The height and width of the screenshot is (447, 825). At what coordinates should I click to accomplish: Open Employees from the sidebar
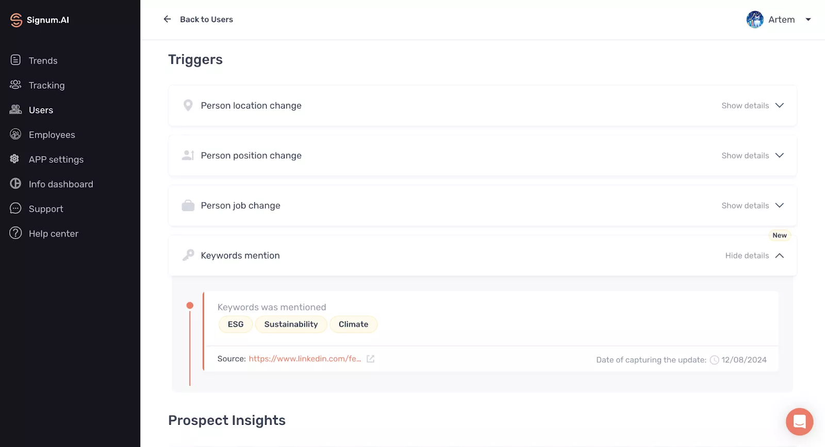(52, 135)
